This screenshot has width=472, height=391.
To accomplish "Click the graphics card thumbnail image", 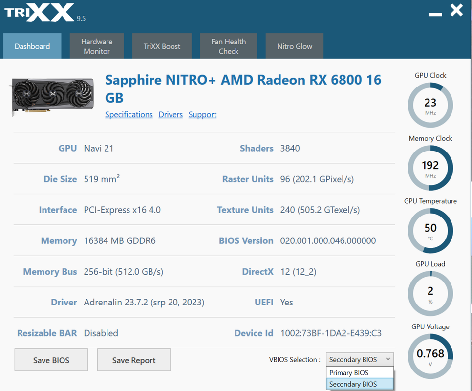I will pos(53,96).
